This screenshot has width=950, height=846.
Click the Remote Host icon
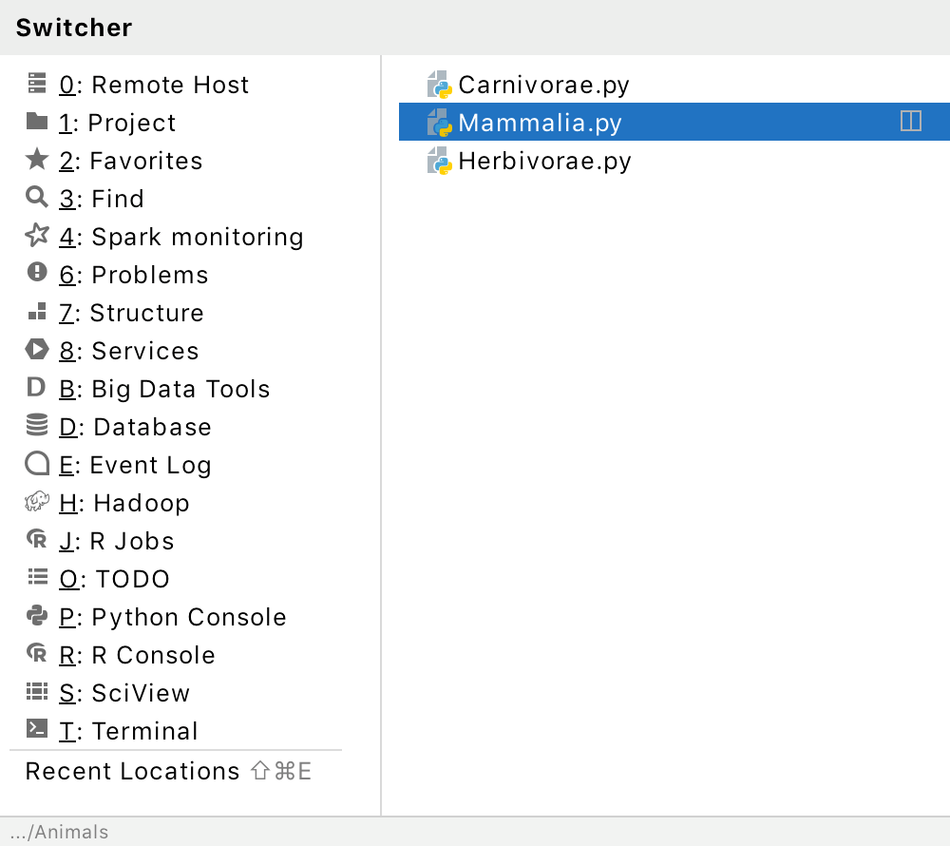point(37,84)
